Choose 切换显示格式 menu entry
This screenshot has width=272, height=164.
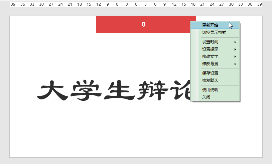point(215,33)
